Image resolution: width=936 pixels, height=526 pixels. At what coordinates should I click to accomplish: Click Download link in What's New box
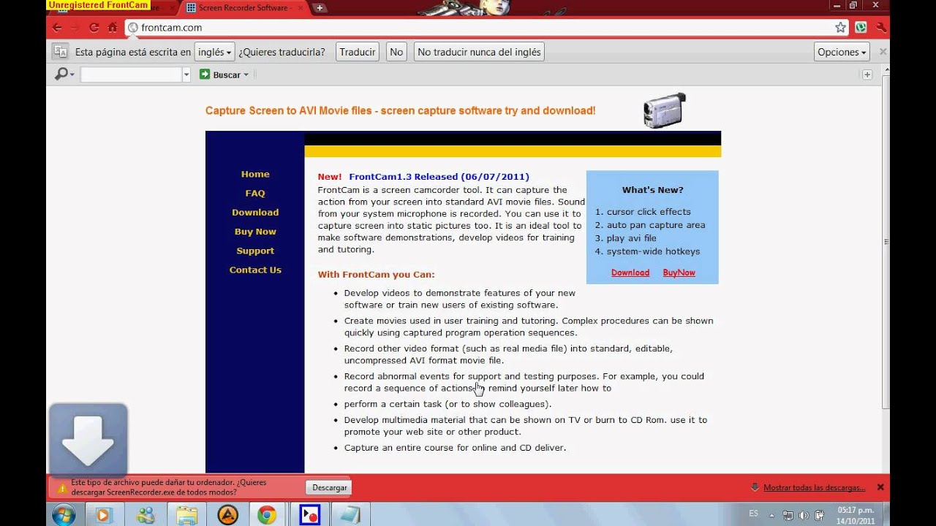point(630,272)
